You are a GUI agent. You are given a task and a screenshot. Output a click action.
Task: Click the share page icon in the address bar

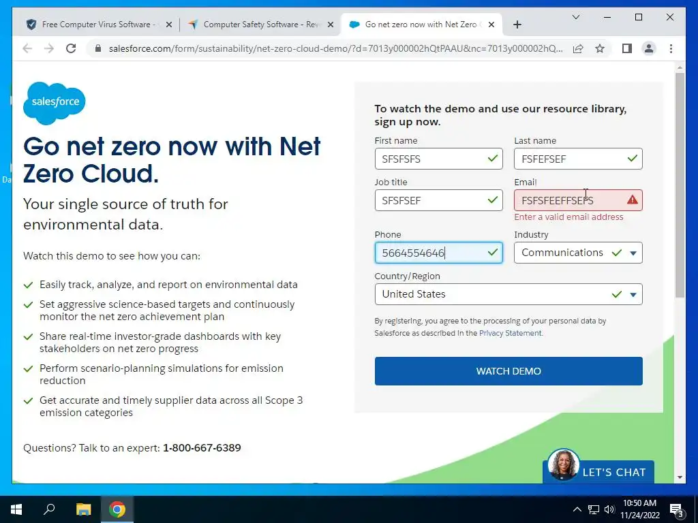click(x=578, y=48)
